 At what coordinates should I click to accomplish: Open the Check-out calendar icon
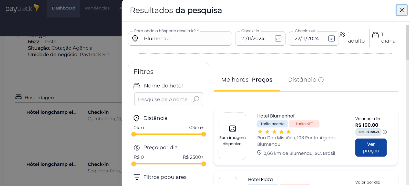[x=331, y=38]
